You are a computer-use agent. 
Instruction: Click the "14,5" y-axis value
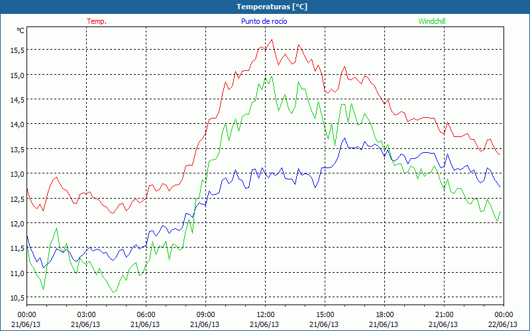[x=17, y=100]
